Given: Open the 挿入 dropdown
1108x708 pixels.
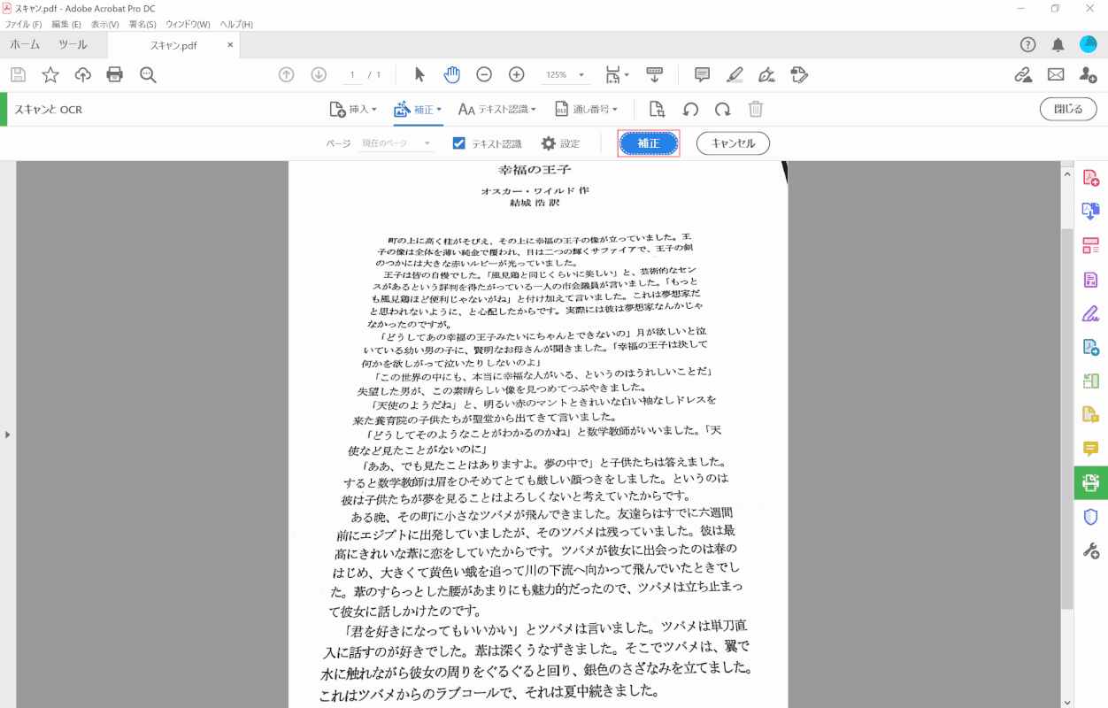Looking at the screenshot, I should click(x=352, y=109).
